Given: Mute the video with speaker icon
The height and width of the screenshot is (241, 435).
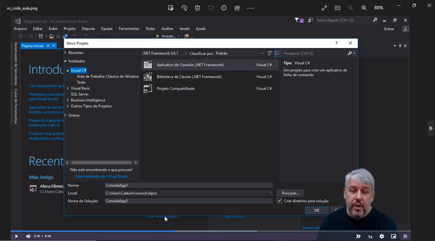Looking at the screenshot, I should (28, 236).
